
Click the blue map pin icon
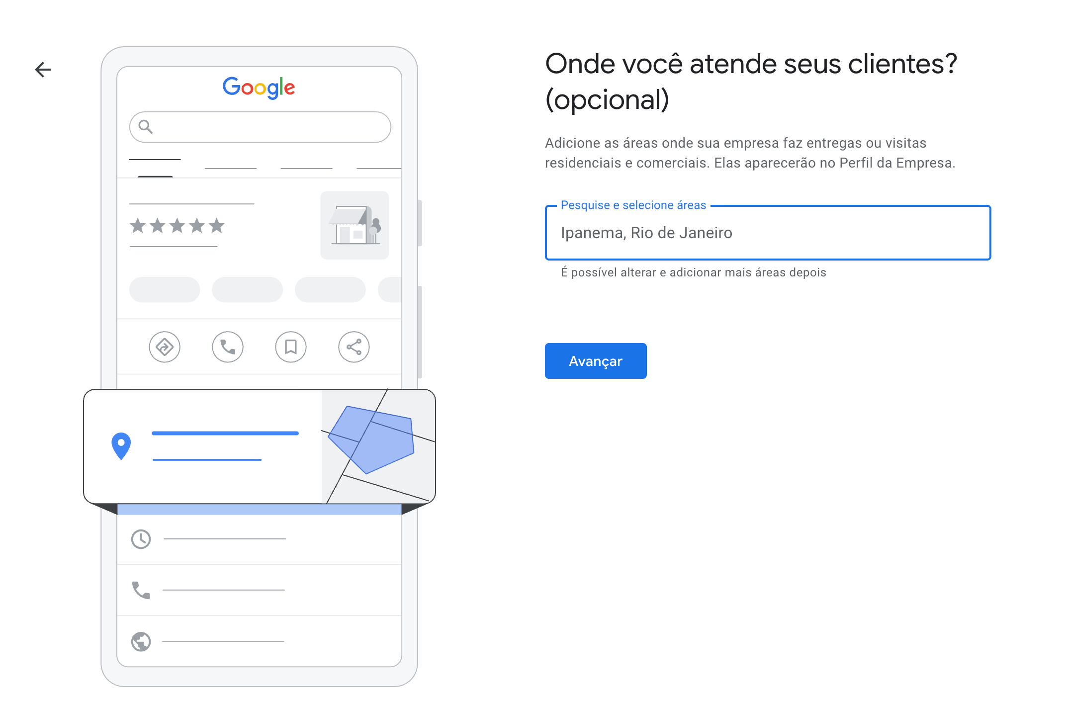tap(121, 446)
